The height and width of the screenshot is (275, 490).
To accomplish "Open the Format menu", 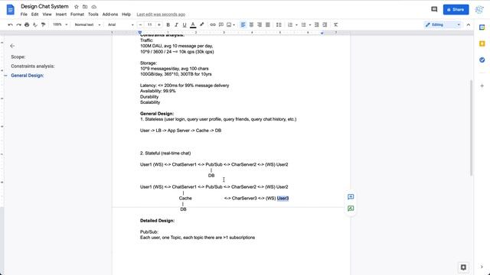I will [77, 15].
